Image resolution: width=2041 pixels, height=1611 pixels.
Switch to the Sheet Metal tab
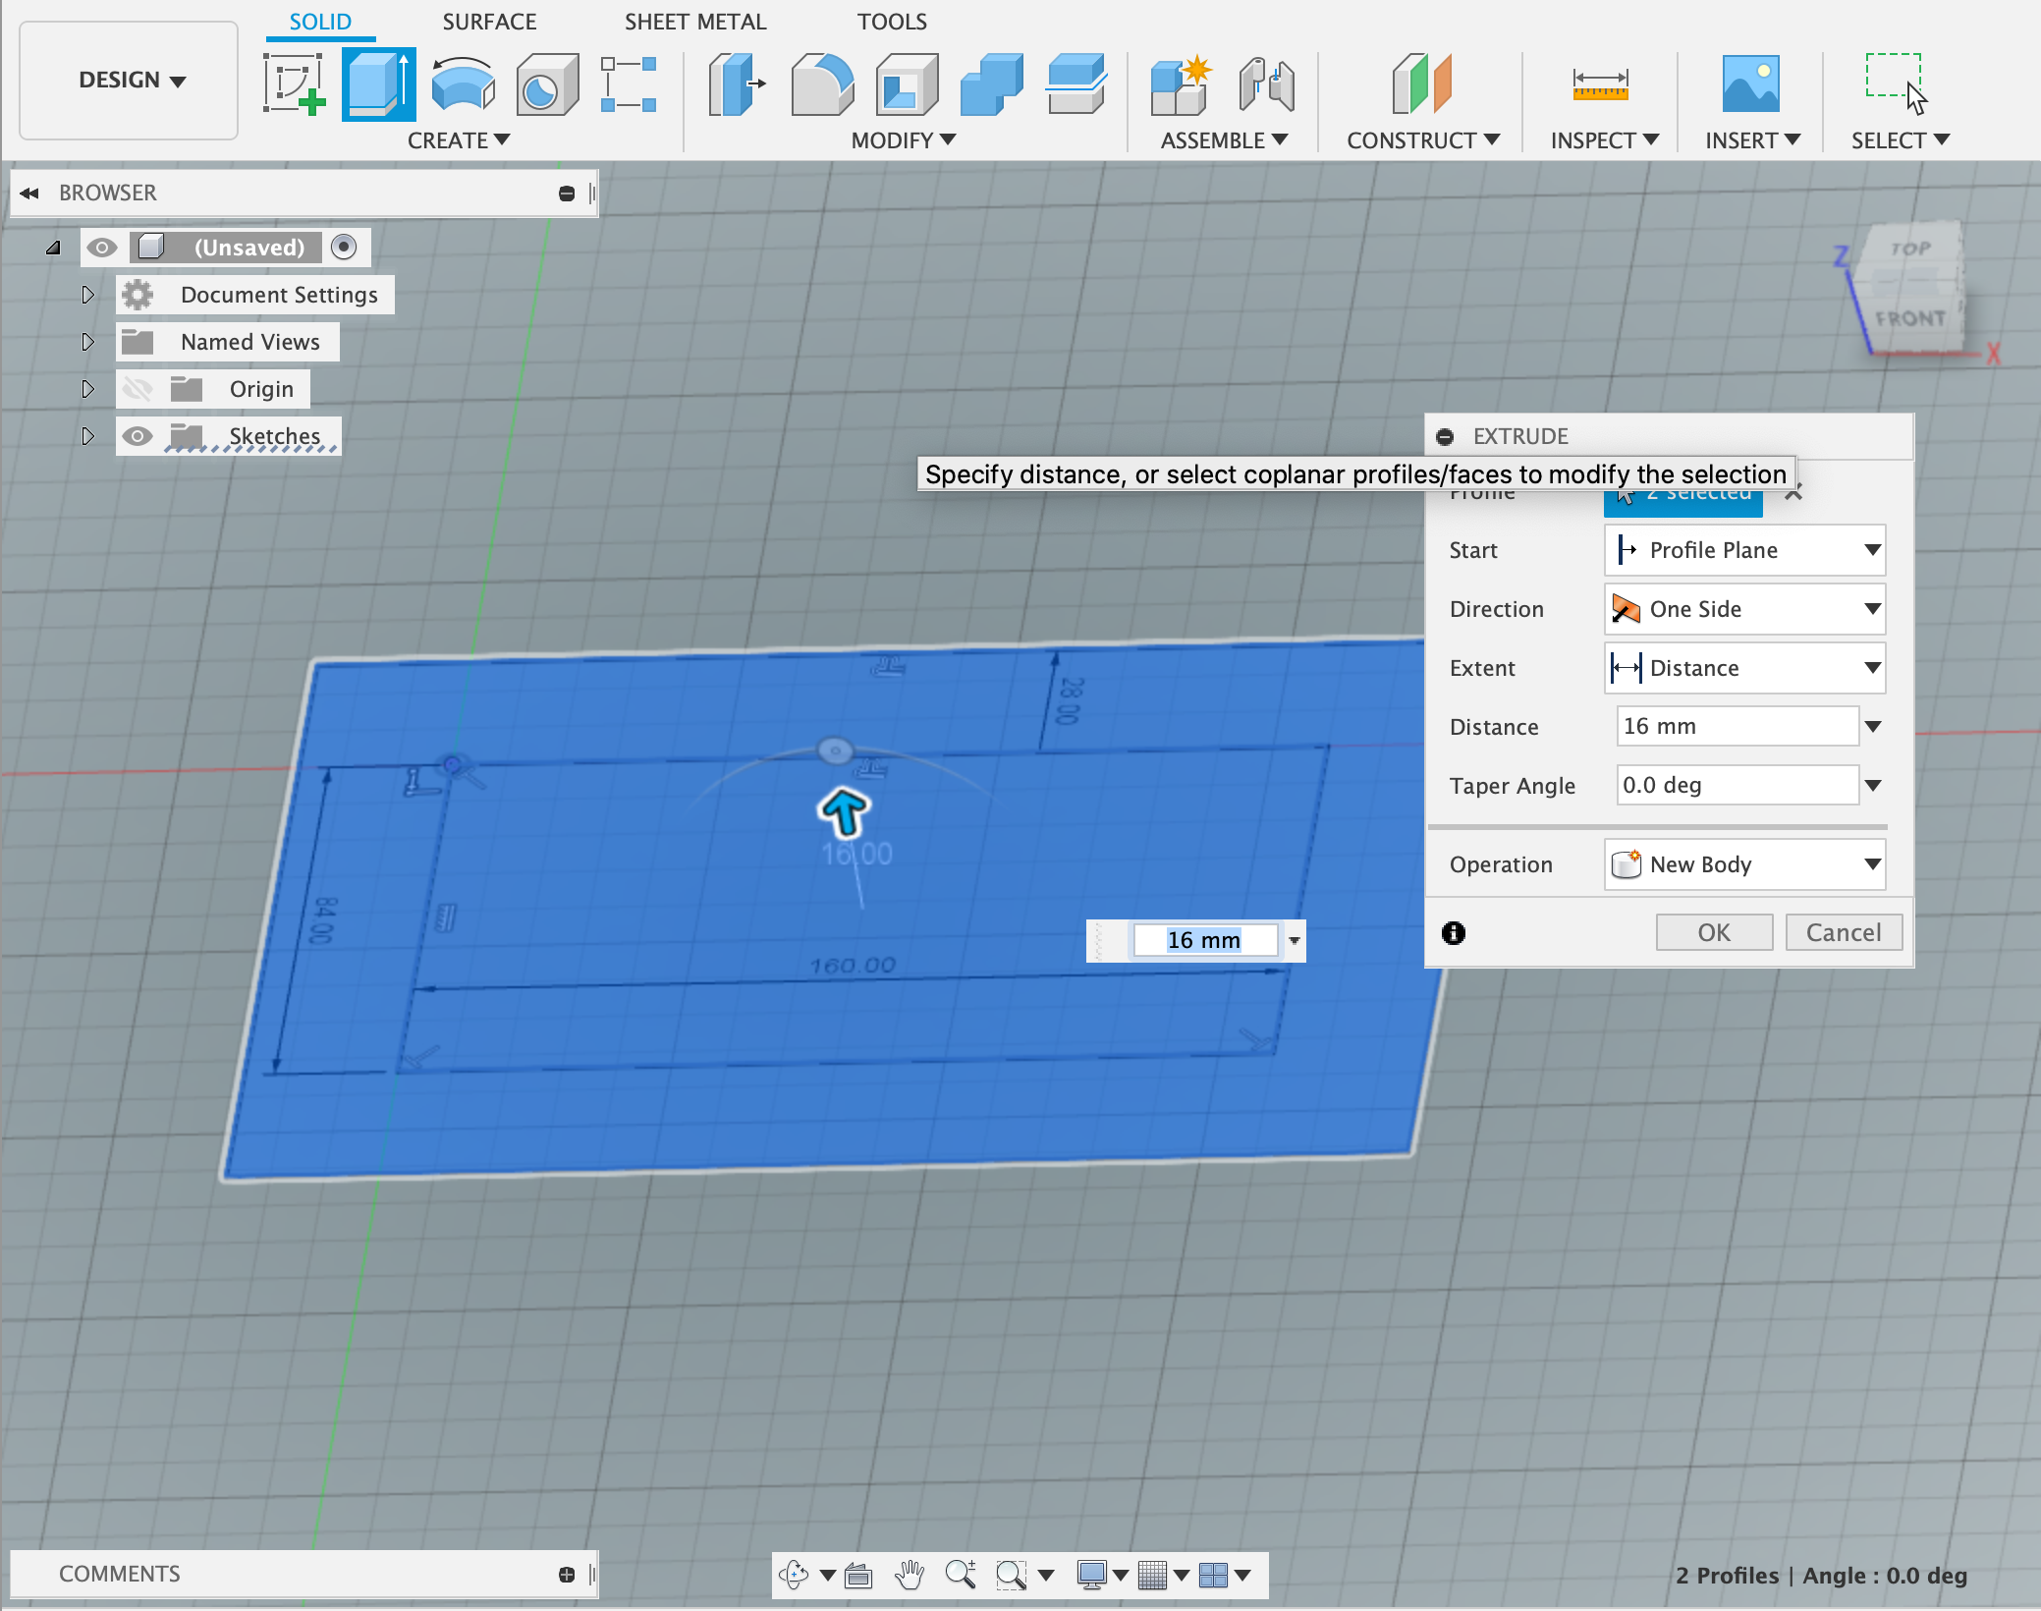[694, 22]
